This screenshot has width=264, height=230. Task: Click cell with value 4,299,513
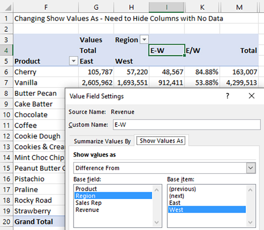click(x=239, y=83)
